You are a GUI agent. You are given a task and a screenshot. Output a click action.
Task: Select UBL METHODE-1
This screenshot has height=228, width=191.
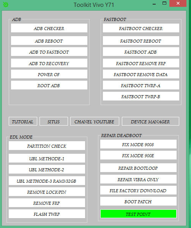coord(47,158)
